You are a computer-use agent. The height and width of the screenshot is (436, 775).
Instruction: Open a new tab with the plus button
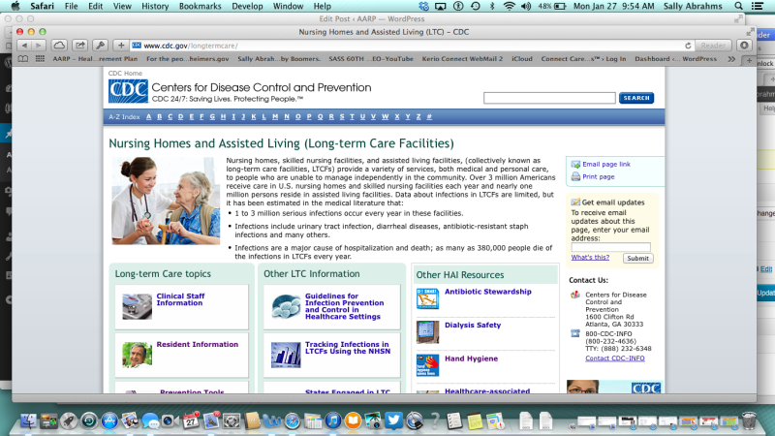coord(749,60)
